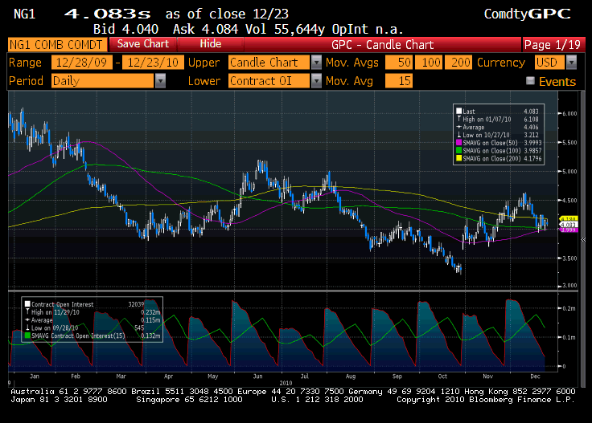Click the white Last legend marker

pyautogui.click(x=458, y=112)
